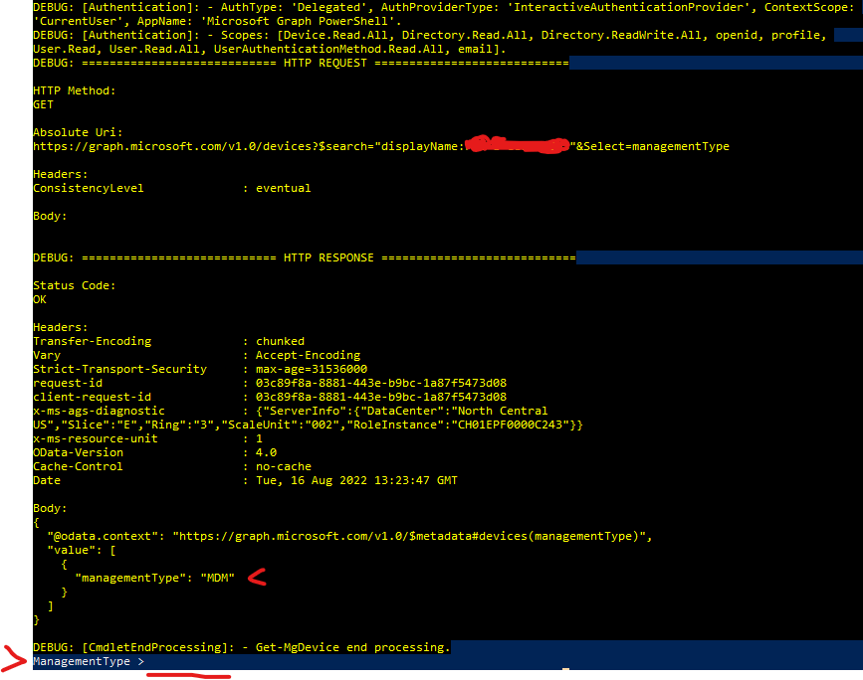Click the 'Absolute Uri:' label
The width and height of the screenshot is (863, 680).
(78, 132)
